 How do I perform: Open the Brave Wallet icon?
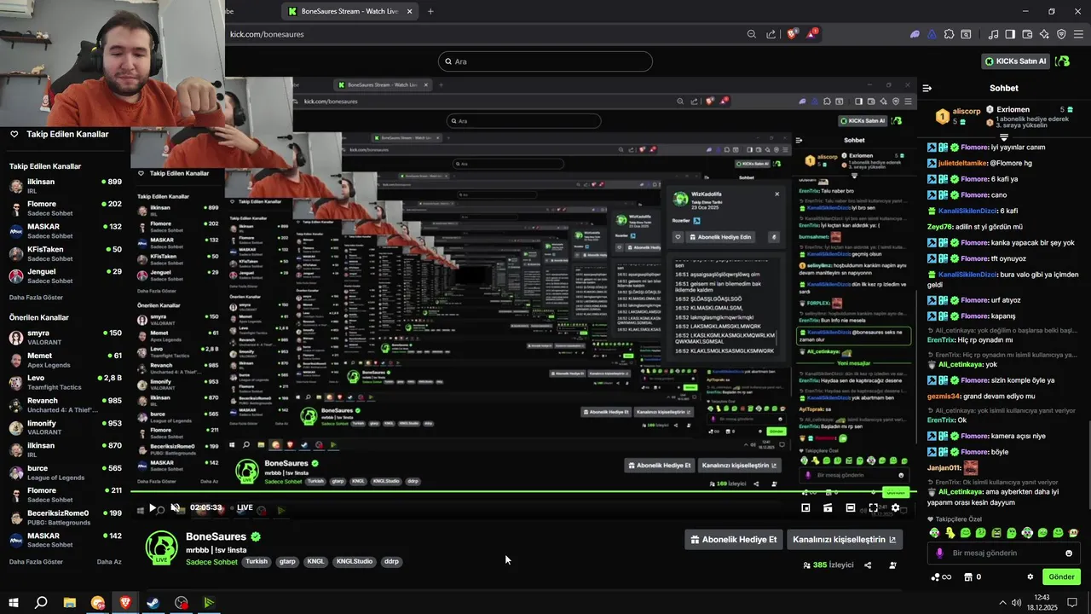1027,34
